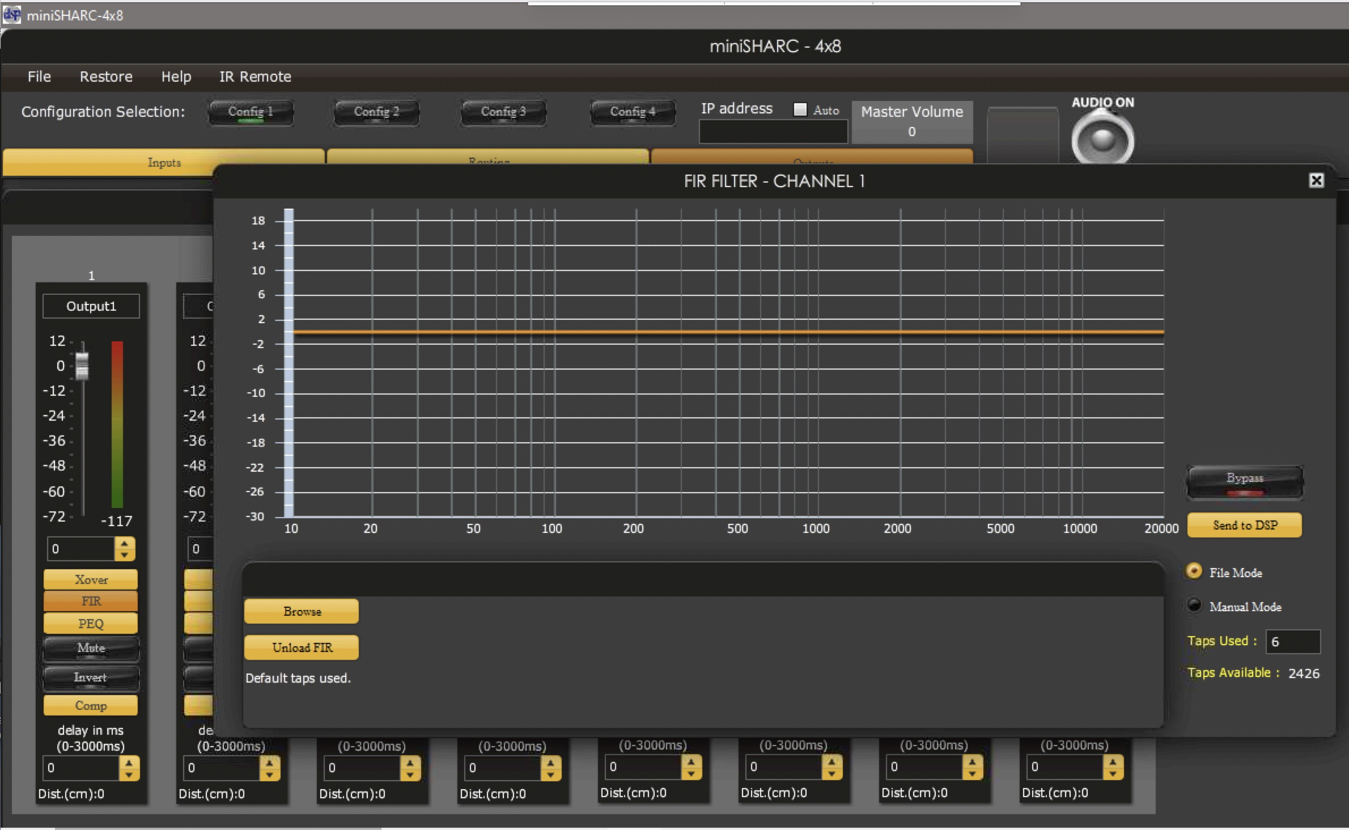The image size is (1349, 830).
Task: Close the FIR Filter Channel 1 dialog
Action: (x=1316, y=180)
